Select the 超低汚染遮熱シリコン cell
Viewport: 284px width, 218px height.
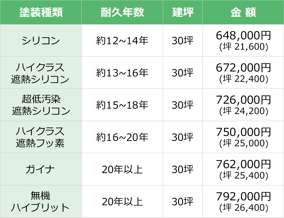point(41,105)
